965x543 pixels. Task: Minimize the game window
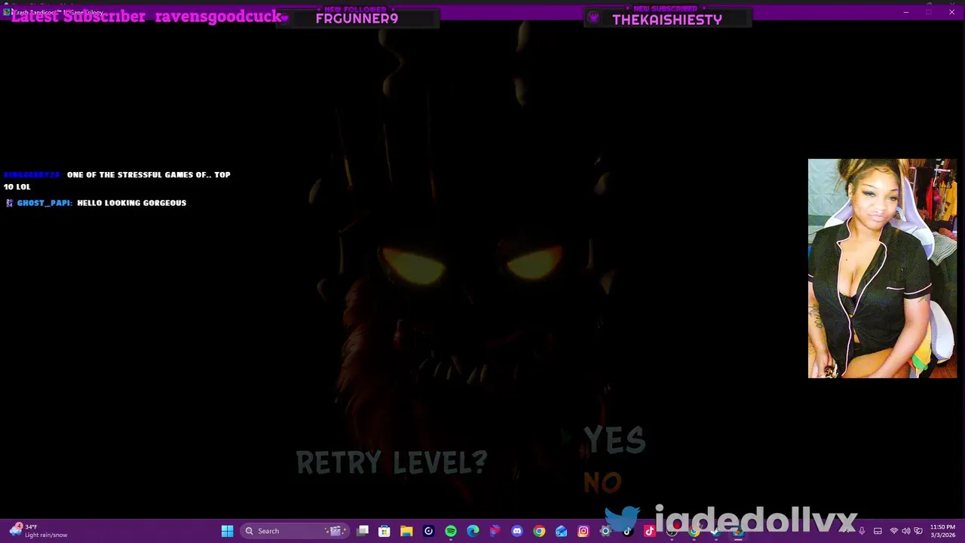(x=905, y=12)
